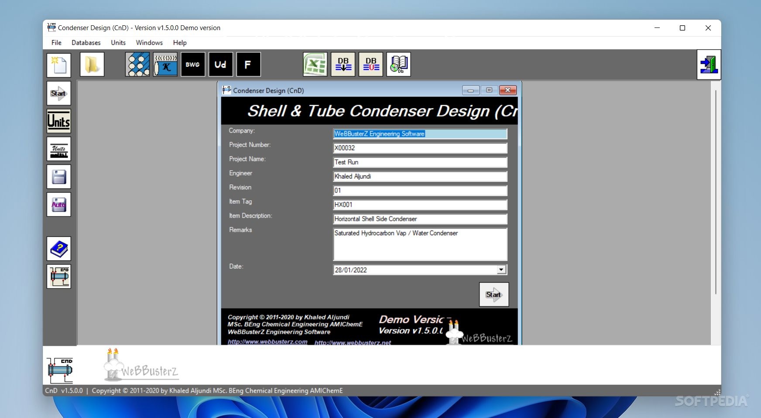Click the Date value 28/01/2022
The image size is (761, 418).
(351, 270)
